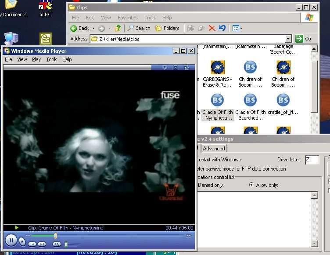
Task: Click the Address bar path field
Action: [187, 39]
